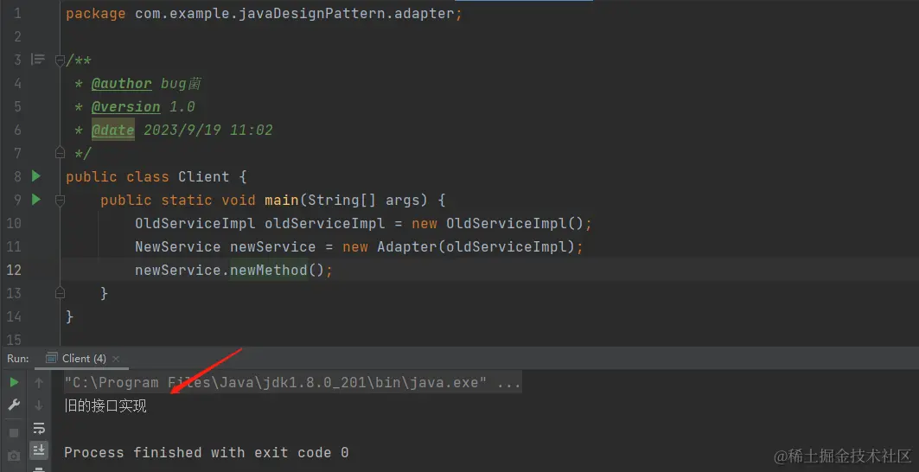Collapse fold marker at line 13 closing brace

coord(59,292)
